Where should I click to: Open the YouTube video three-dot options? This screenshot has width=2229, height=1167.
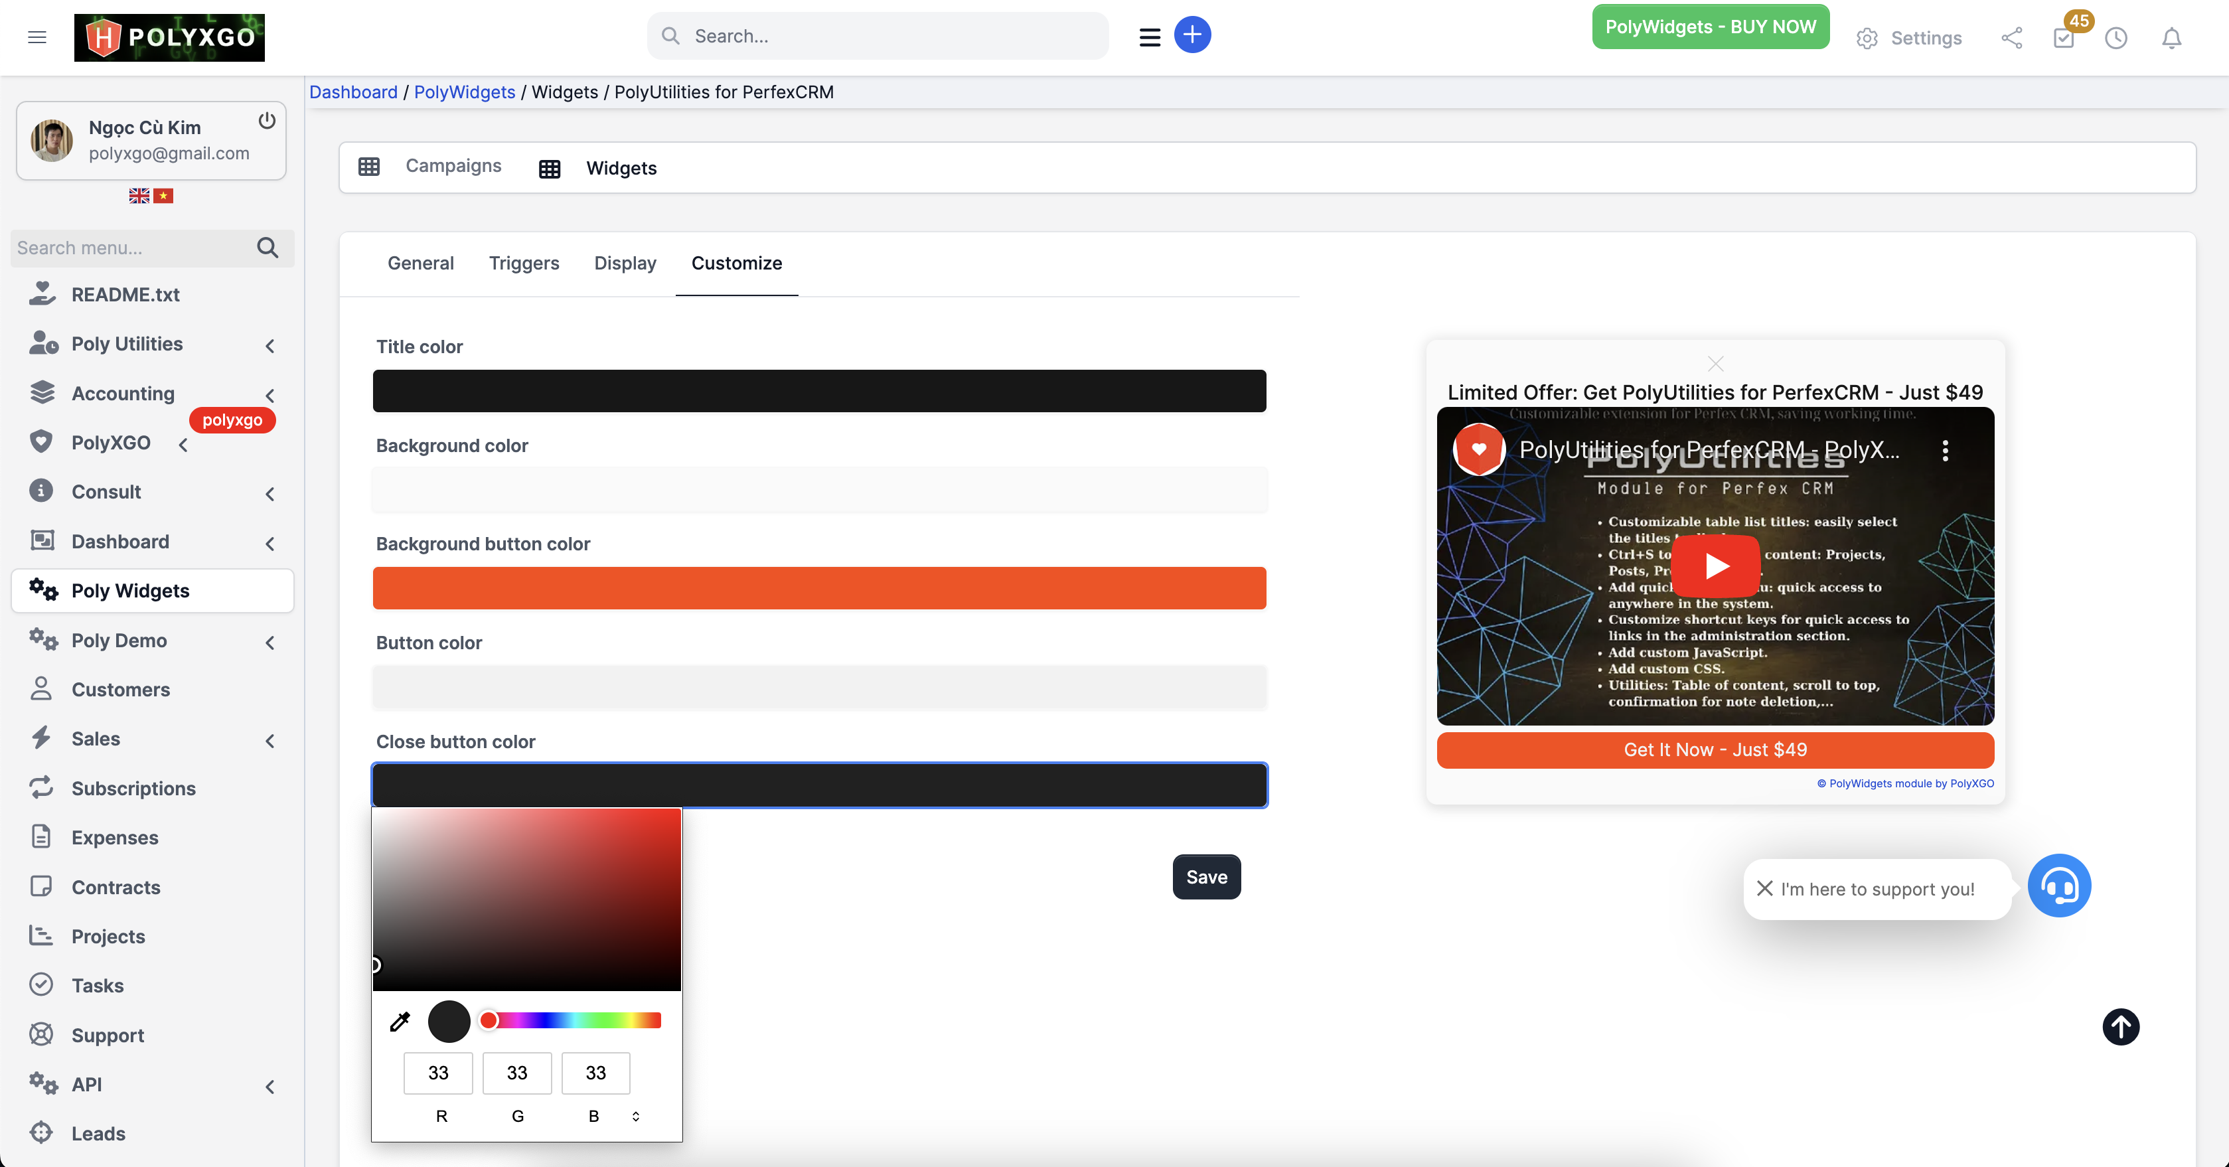coord(1945,450)
